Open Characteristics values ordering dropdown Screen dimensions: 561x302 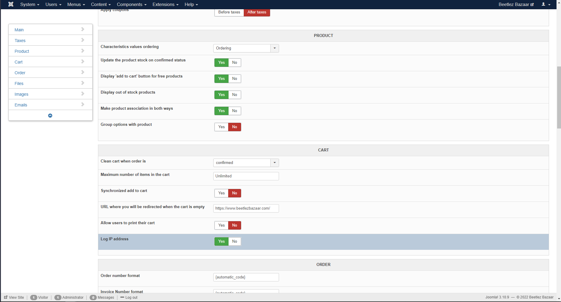click(x=246, y=48)
